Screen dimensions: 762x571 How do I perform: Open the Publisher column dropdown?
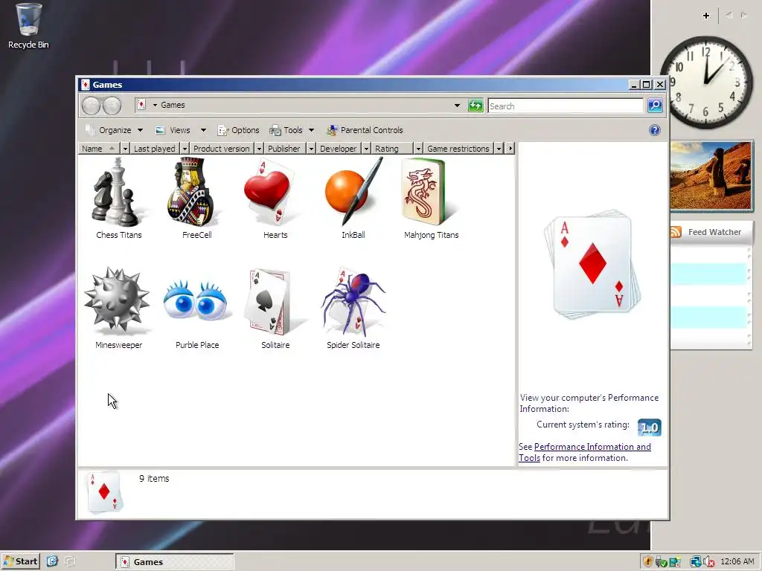click(x=311, y=149)
